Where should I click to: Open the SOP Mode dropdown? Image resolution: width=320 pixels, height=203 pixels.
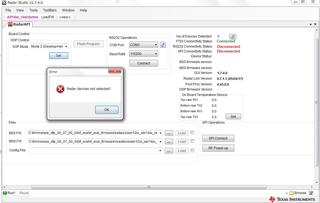click(x=66, y=47)
